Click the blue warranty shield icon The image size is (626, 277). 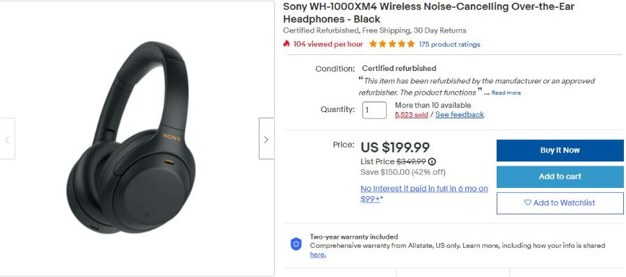point(296,244)
